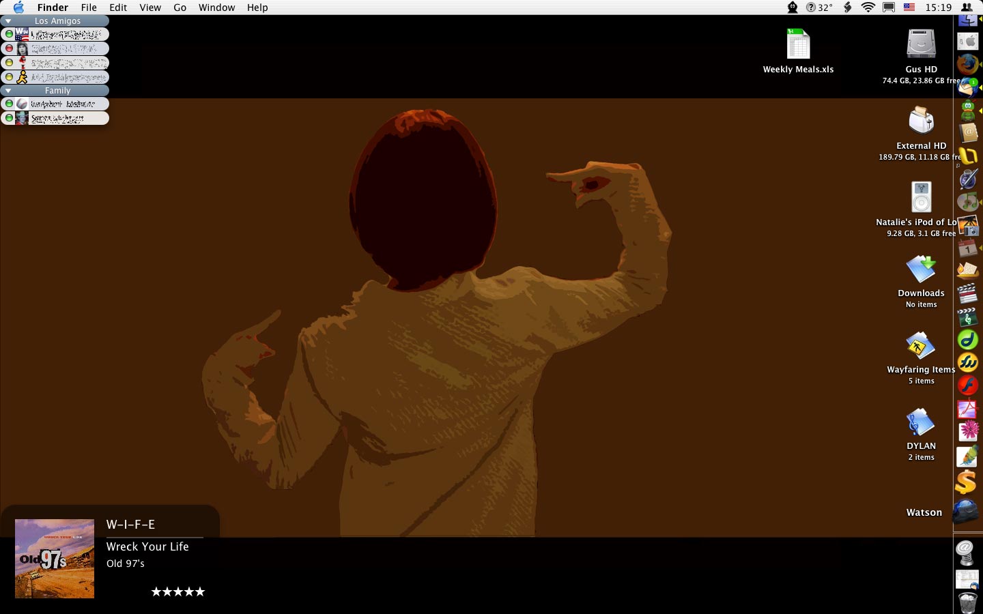Open the @ spring icon in the Dock

966,552
